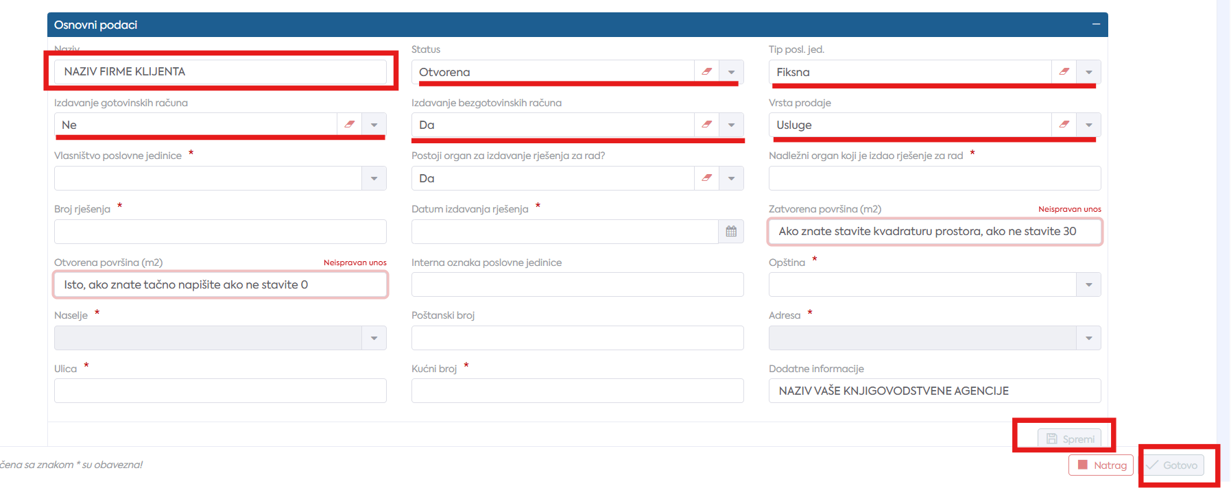Clear Izdavanje bezgotovinskih računa eraser icon

706,125
